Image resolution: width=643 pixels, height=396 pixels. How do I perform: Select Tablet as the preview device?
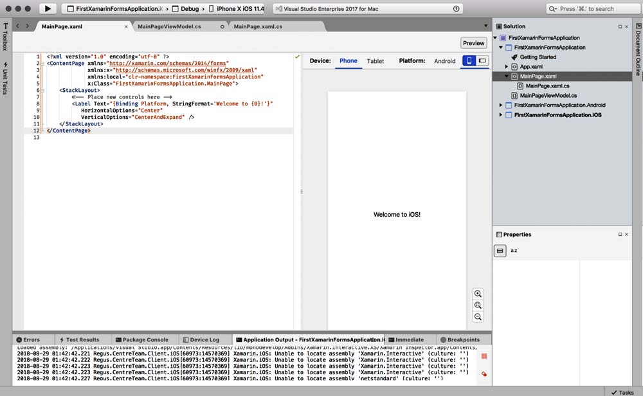tap(376, 61)
